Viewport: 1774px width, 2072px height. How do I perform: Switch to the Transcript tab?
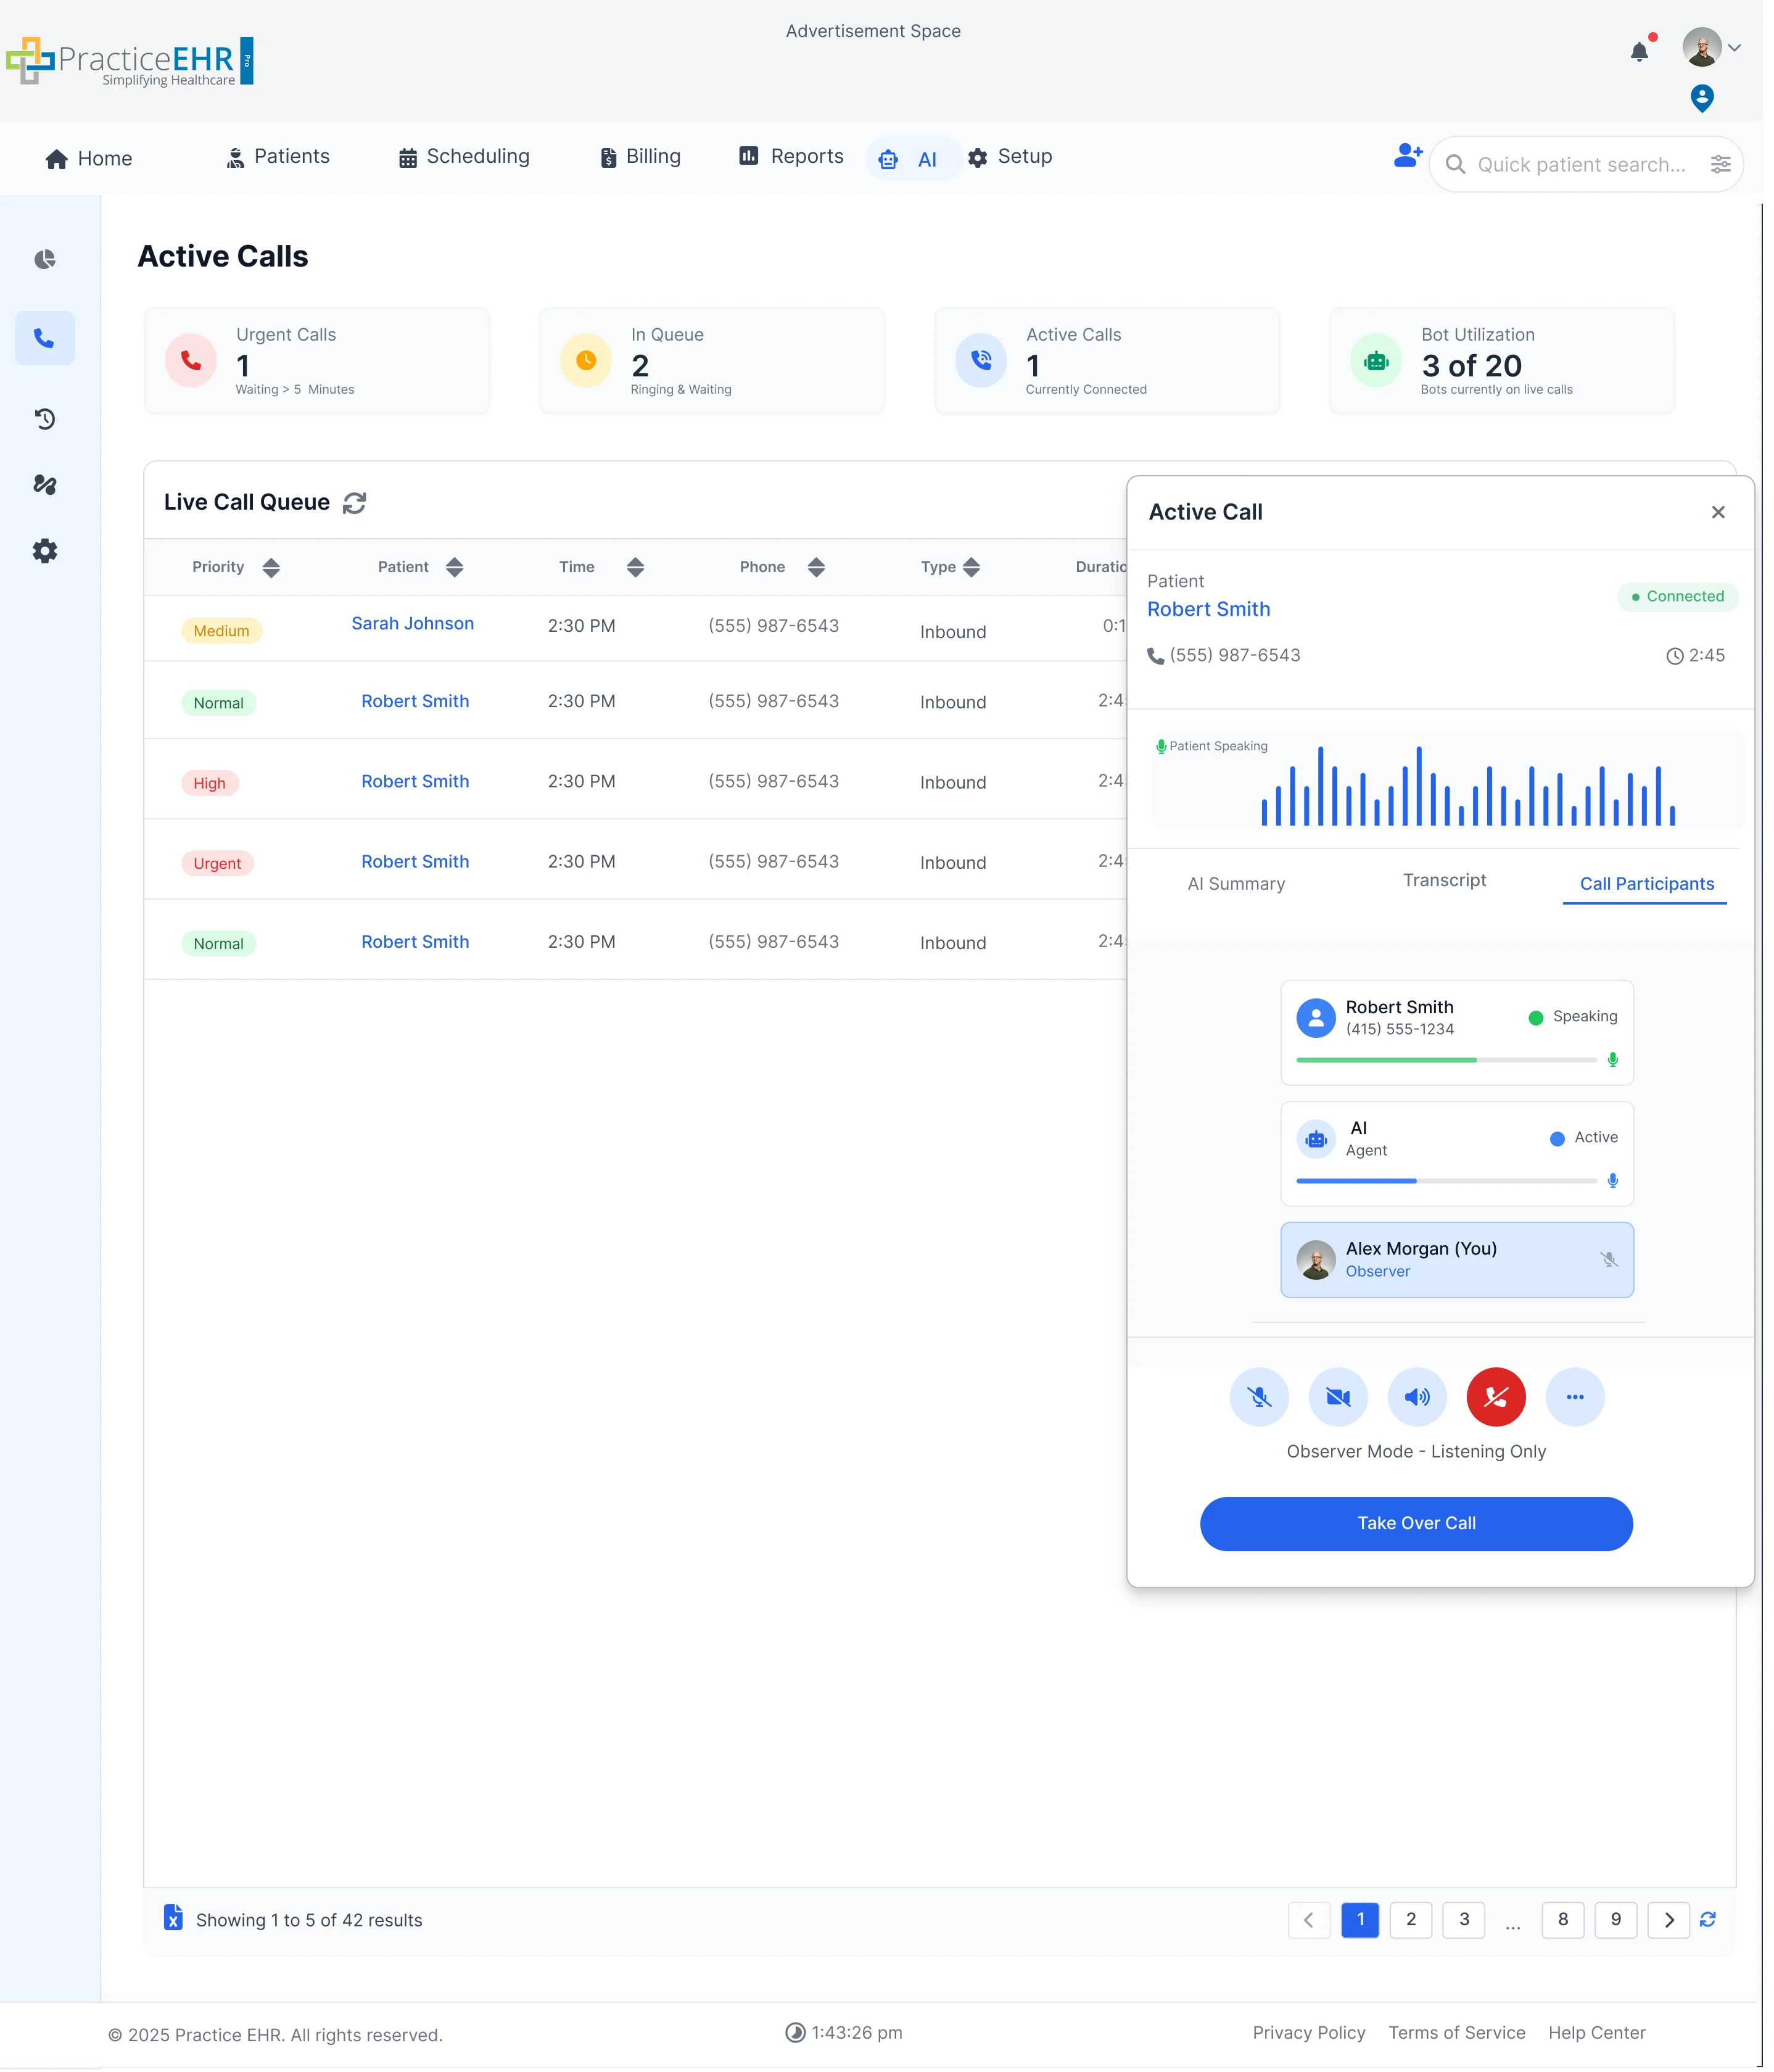1443,880
